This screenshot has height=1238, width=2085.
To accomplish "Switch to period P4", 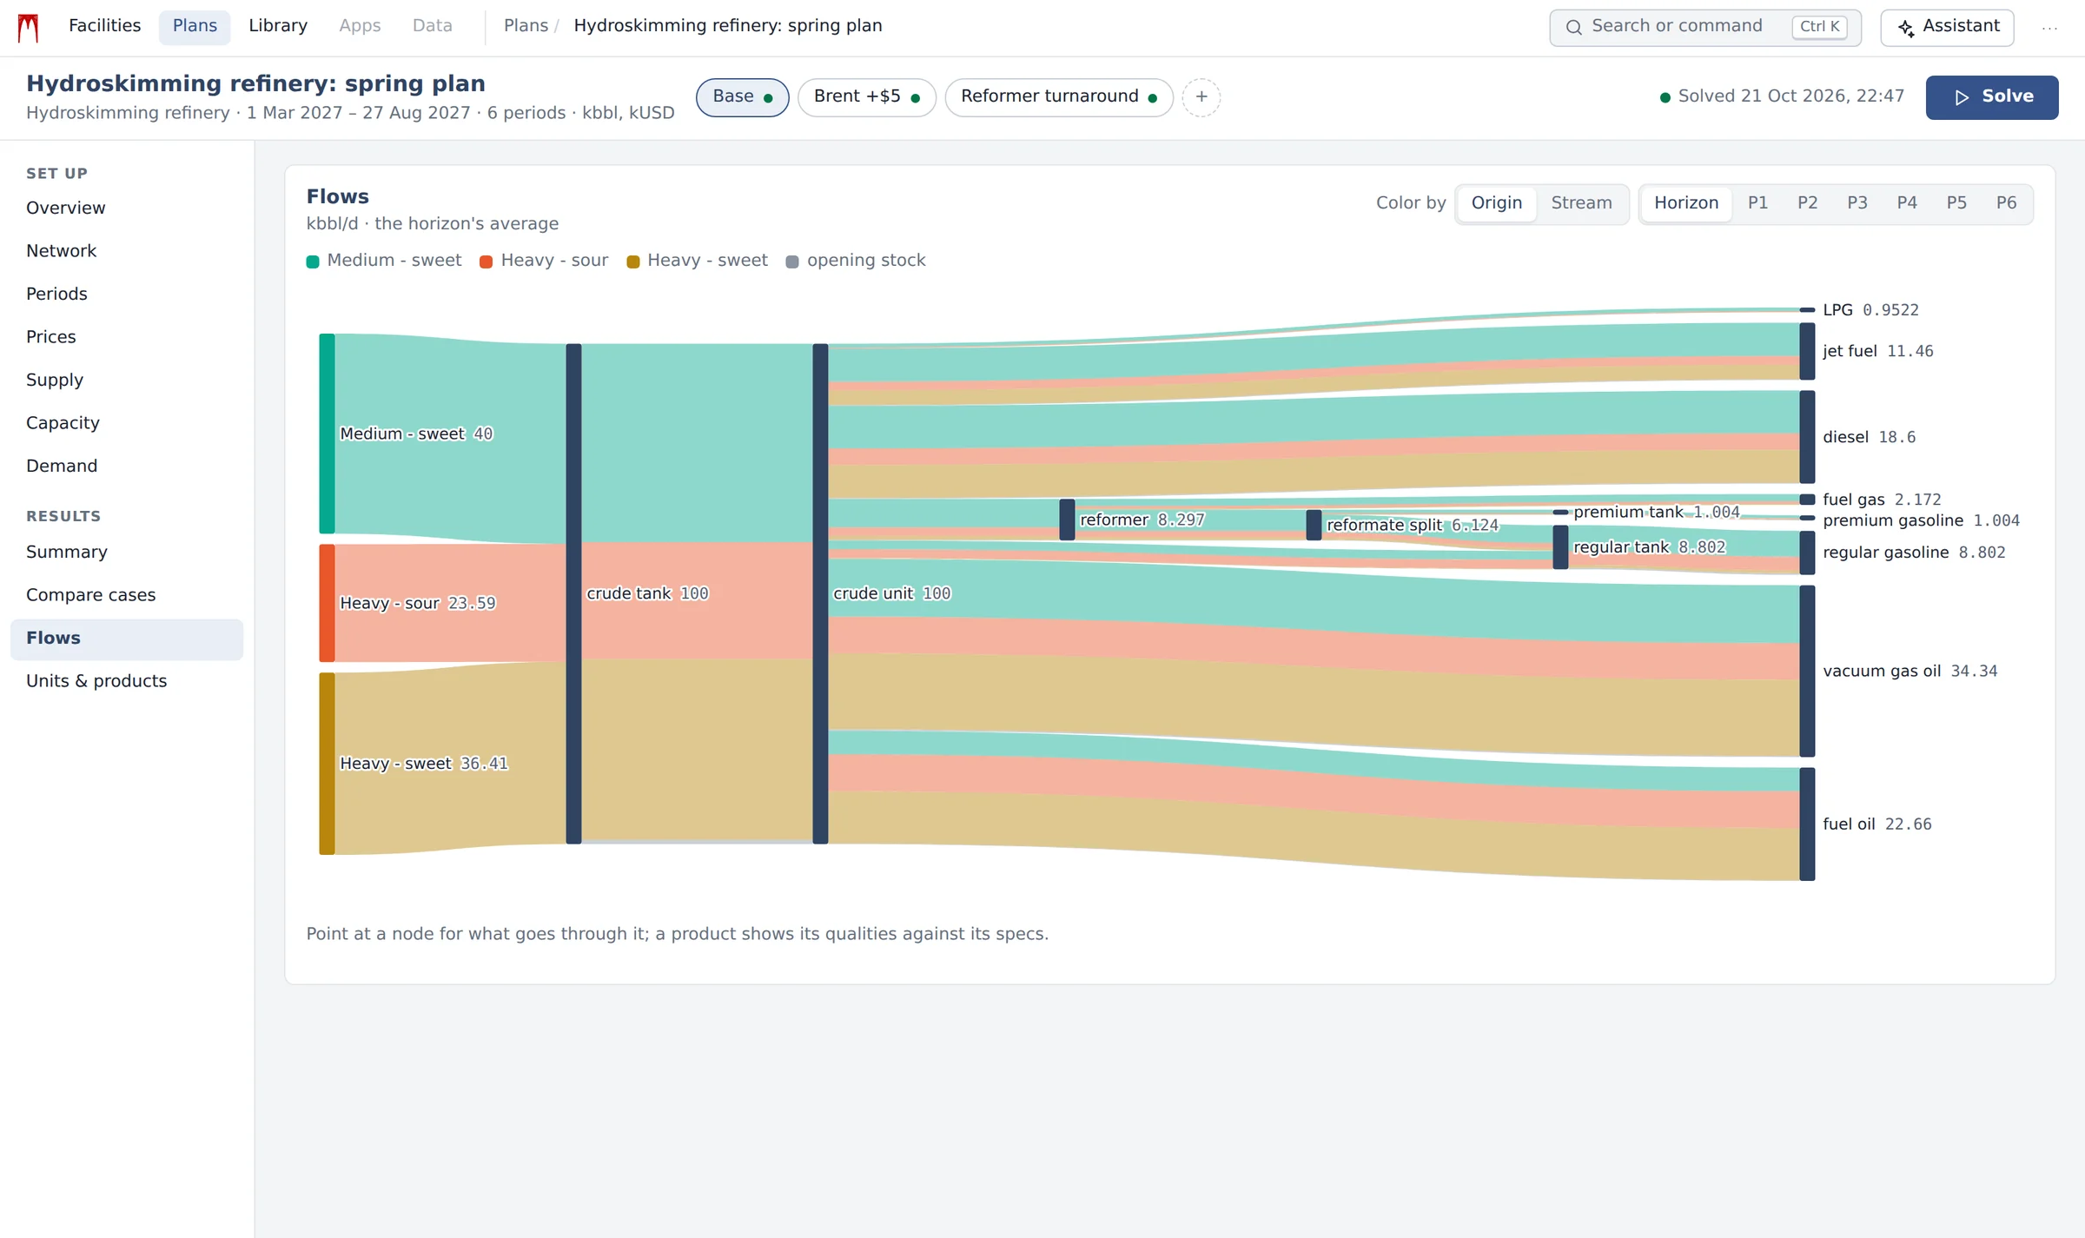I will 1906,203.
